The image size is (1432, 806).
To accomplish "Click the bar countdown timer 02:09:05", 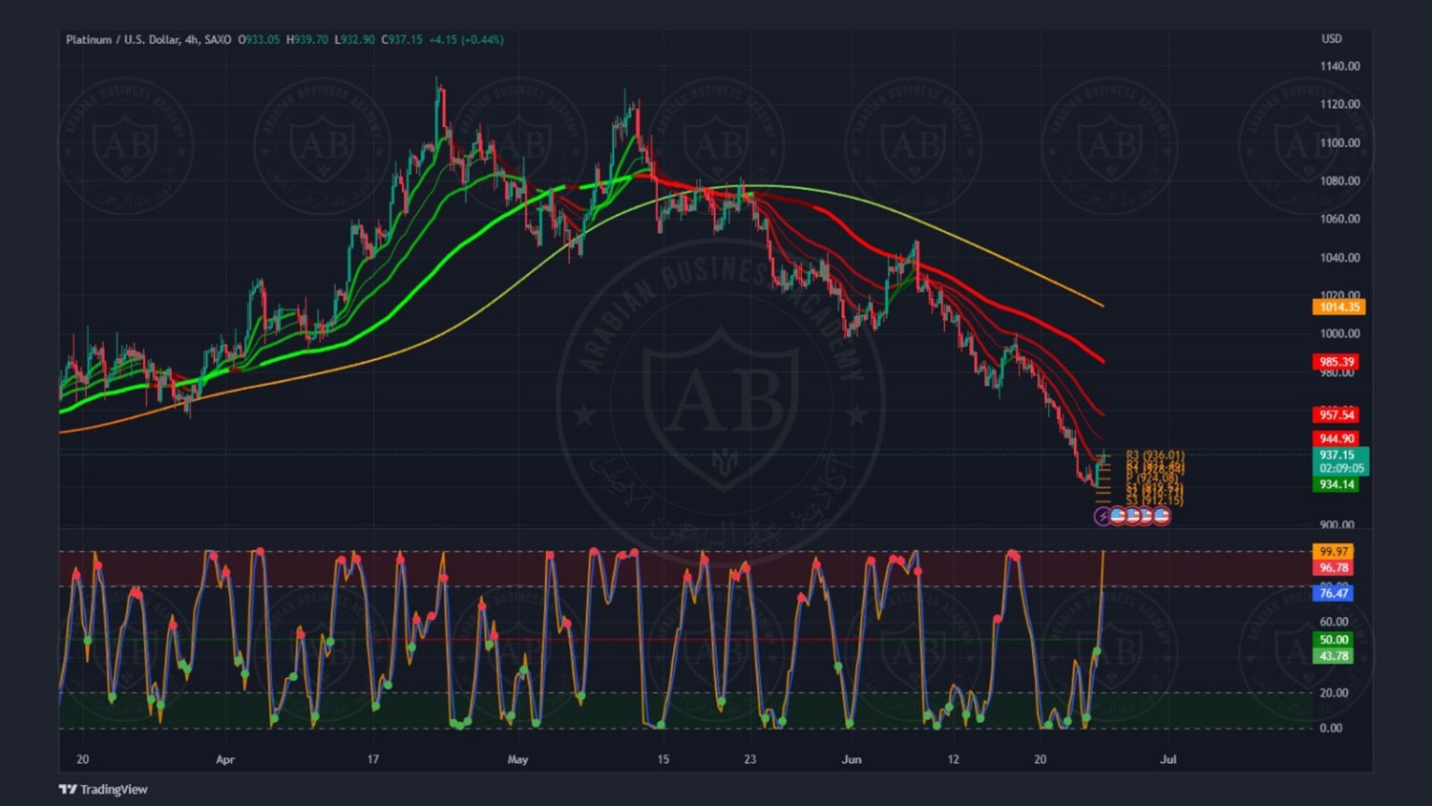I will pyautogui.click(x=1341, y=468).
